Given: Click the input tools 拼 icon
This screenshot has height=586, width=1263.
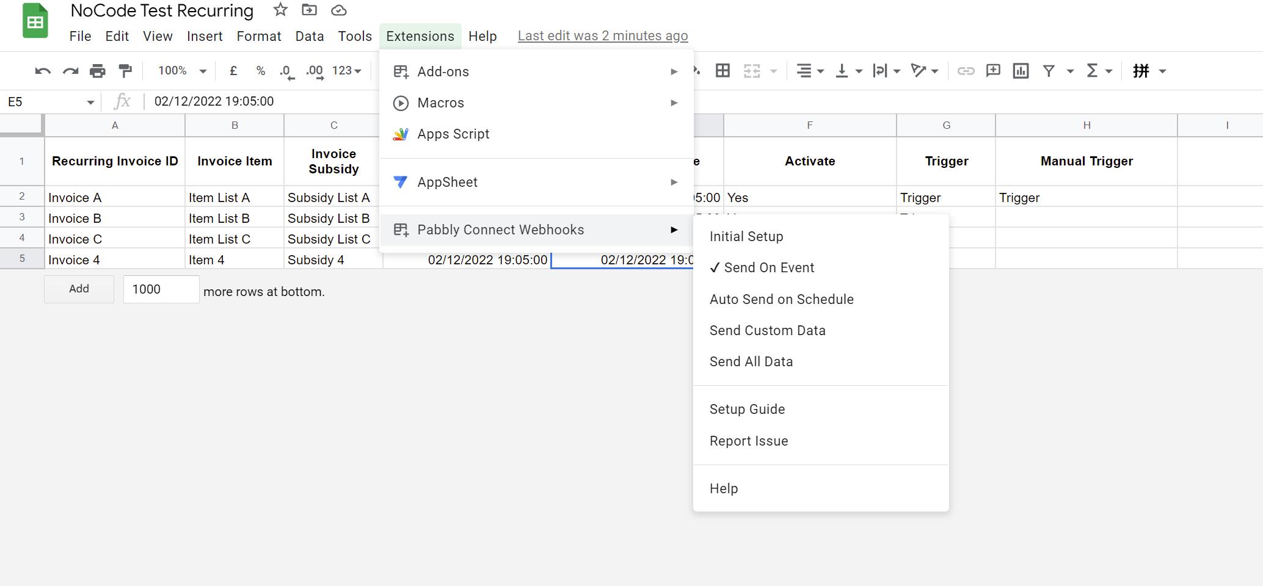Looking at the screenshot, I should pos(1141,71).
